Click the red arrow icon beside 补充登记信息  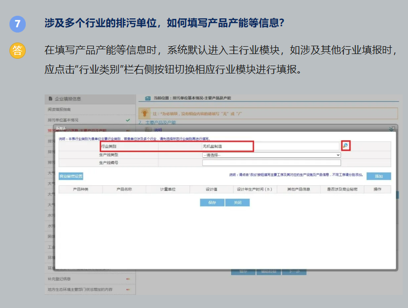coord(128,279)
